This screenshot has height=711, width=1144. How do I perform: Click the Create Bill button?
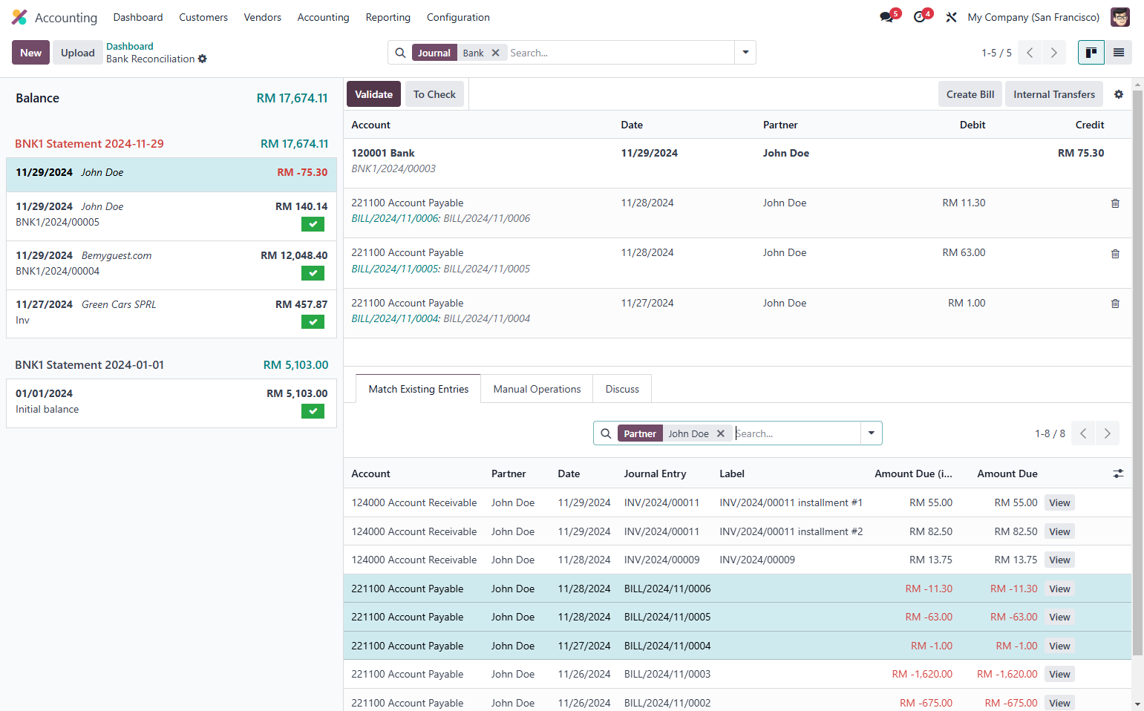[x=970, y=94]
